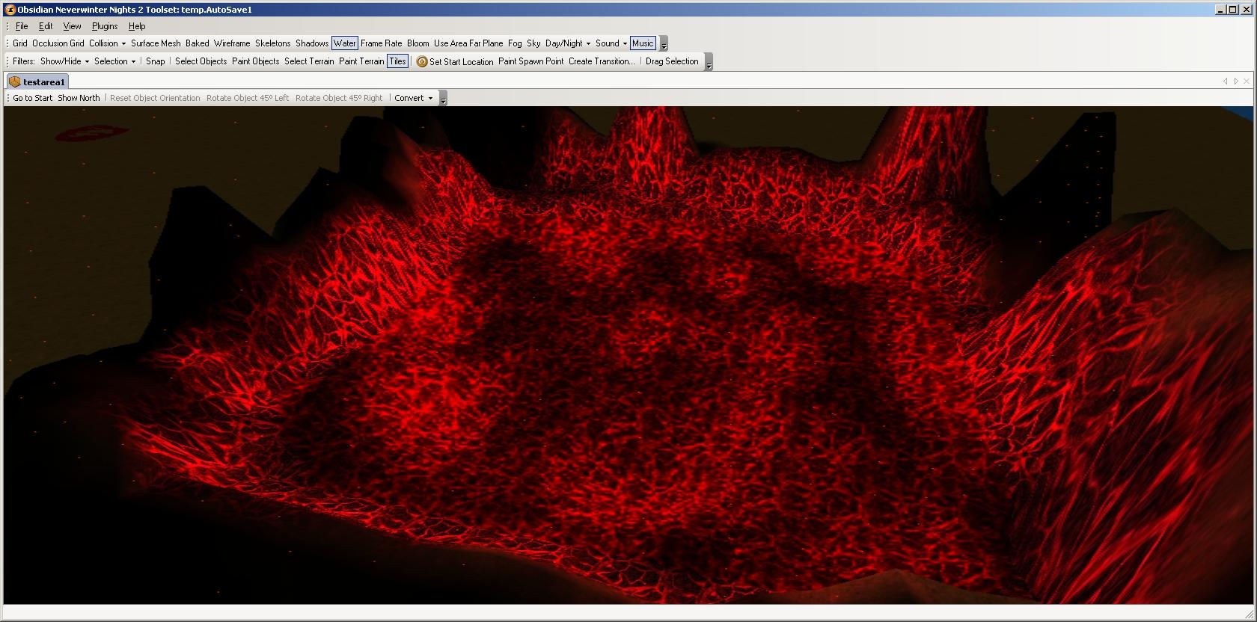Viewport: 1257px width, 622px height.
Task: Close the testarea1 document with tab X
Action: (1247, 81)
